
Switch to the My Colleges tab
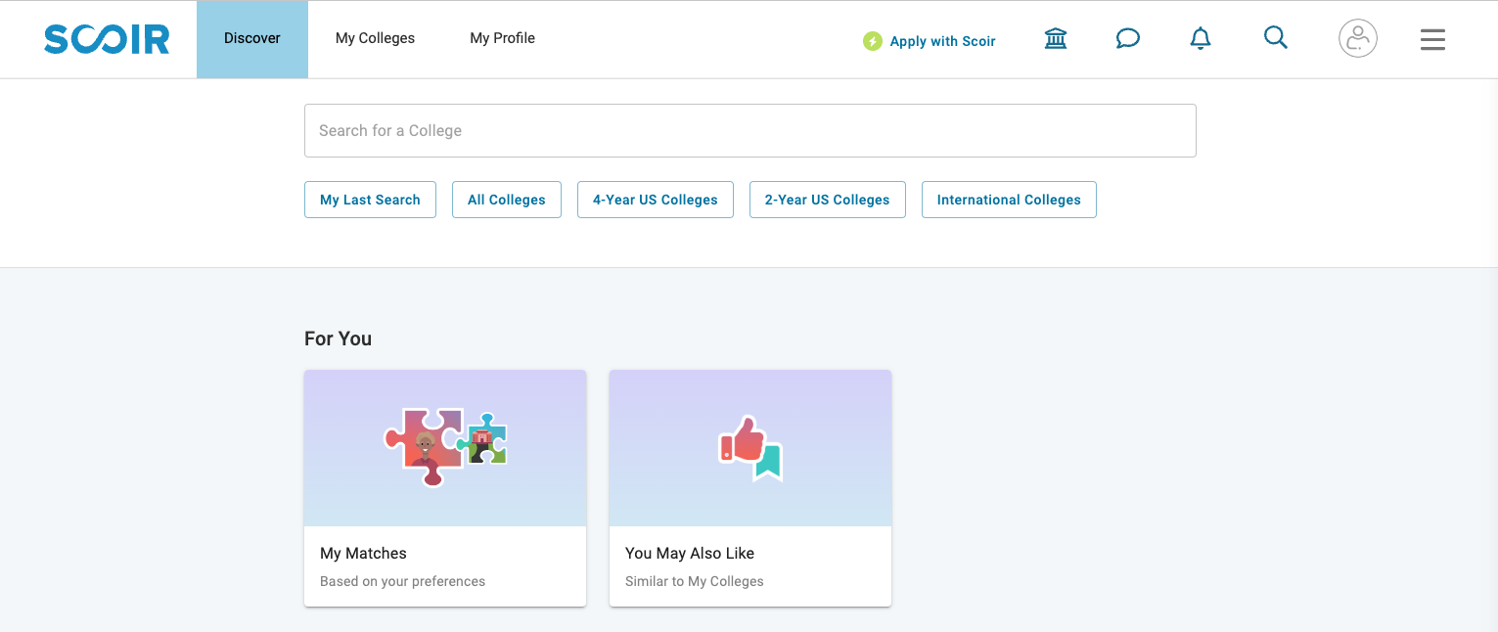point(375,38)
